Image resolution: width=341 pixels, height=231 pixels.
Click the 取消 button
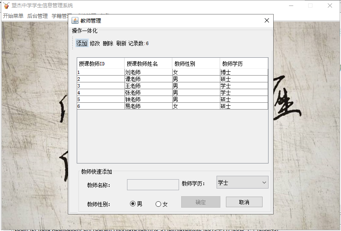point(244,202)
